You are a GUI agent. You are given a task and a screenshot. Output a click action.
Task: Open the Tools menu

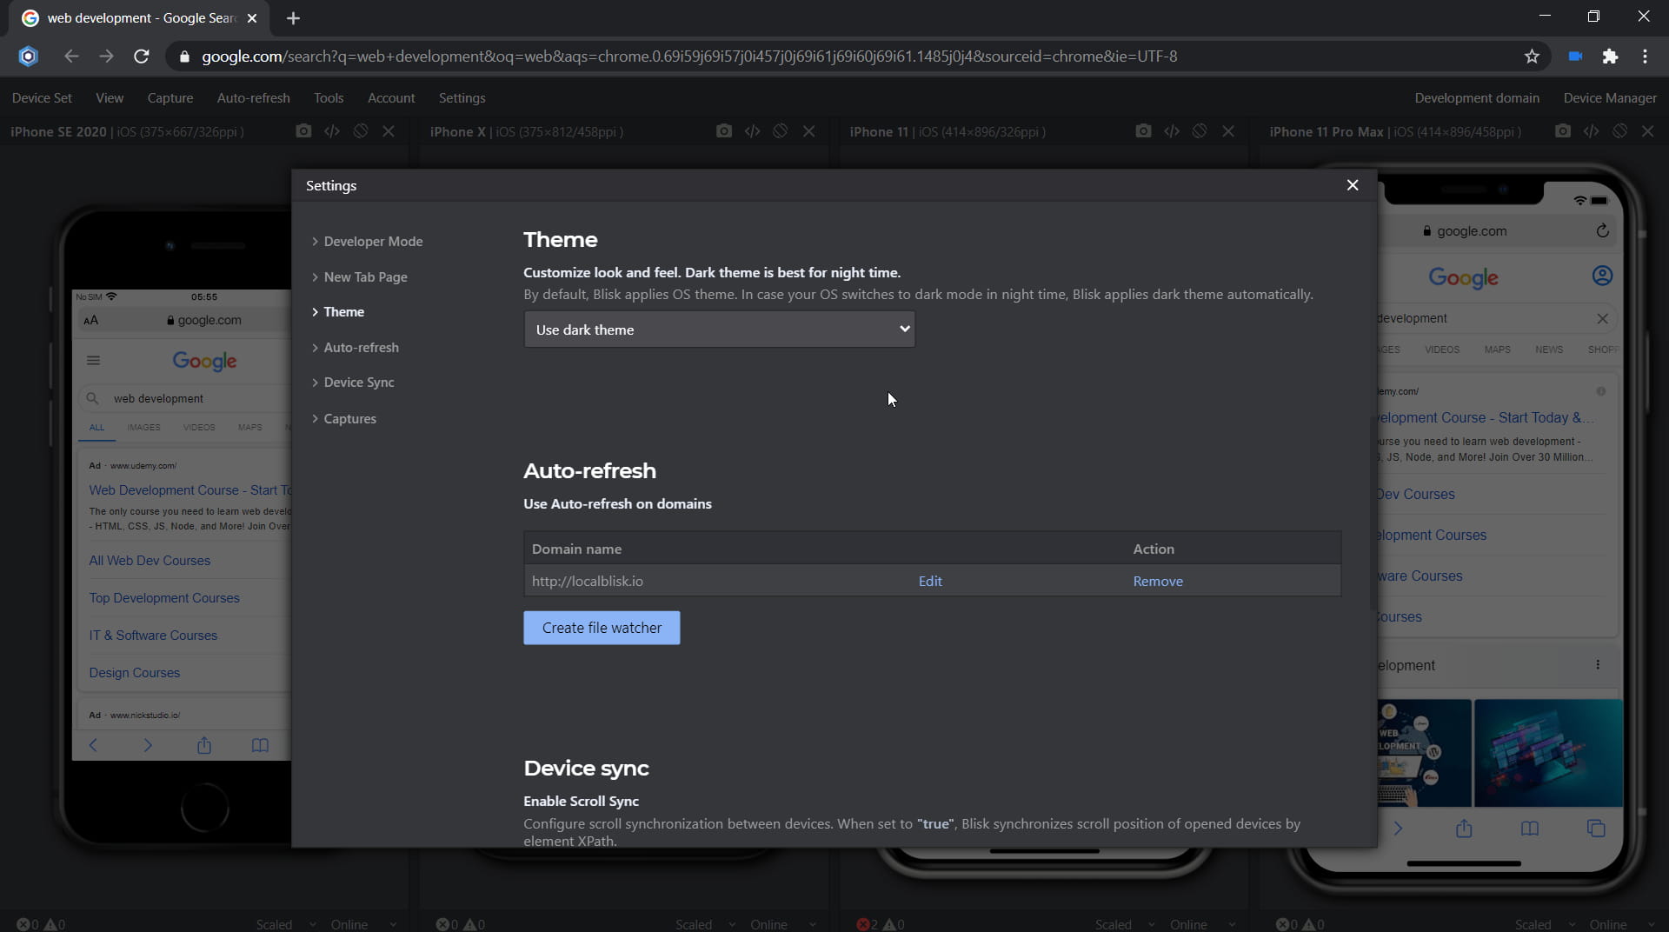(x=328, y=97)
